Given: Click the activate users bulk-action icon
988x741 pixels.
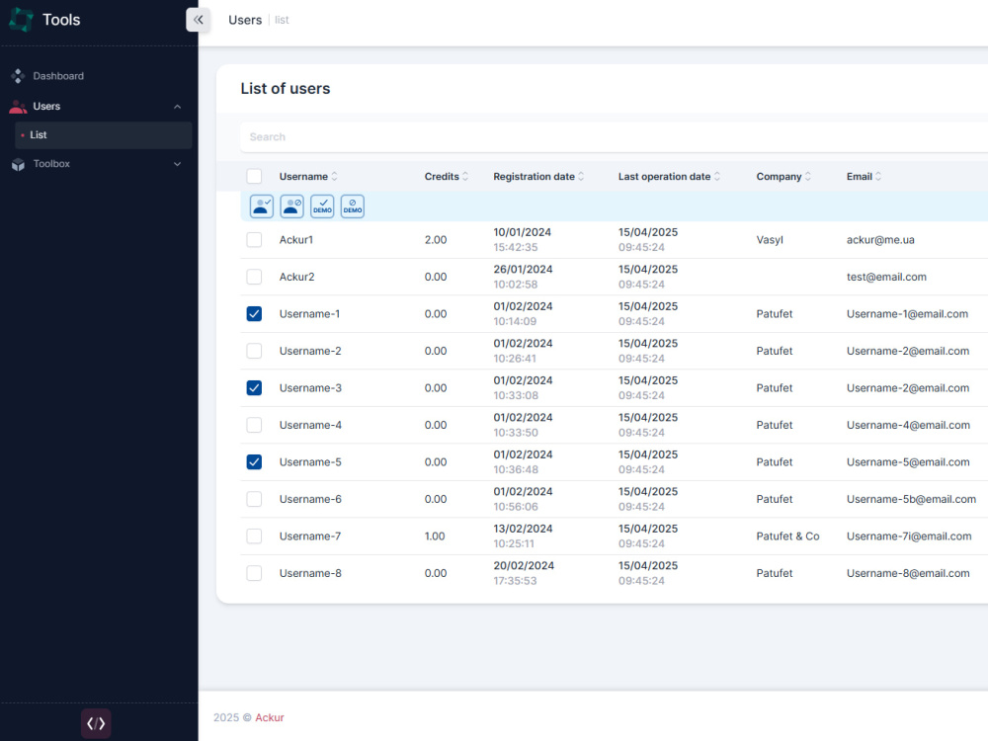Looking at the screenshot, I should pos(262,206).
